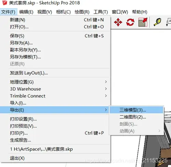Choose 新建(N) from the file menu

pyautogui.click(x=55, y=20)
